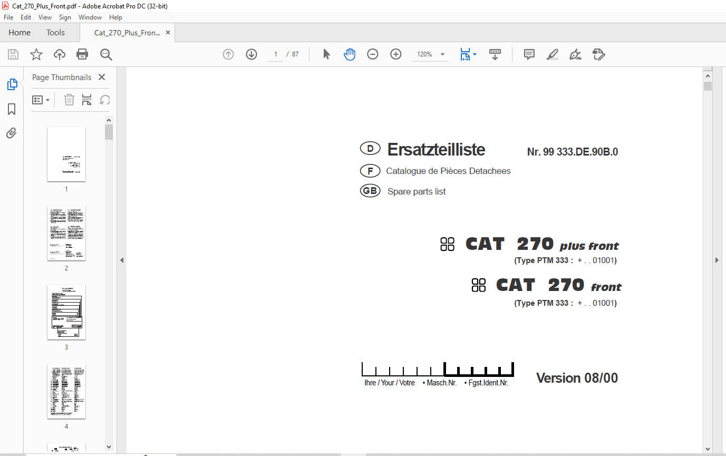
Task: Go to the previous page arrow
Action: pos(228,54)
